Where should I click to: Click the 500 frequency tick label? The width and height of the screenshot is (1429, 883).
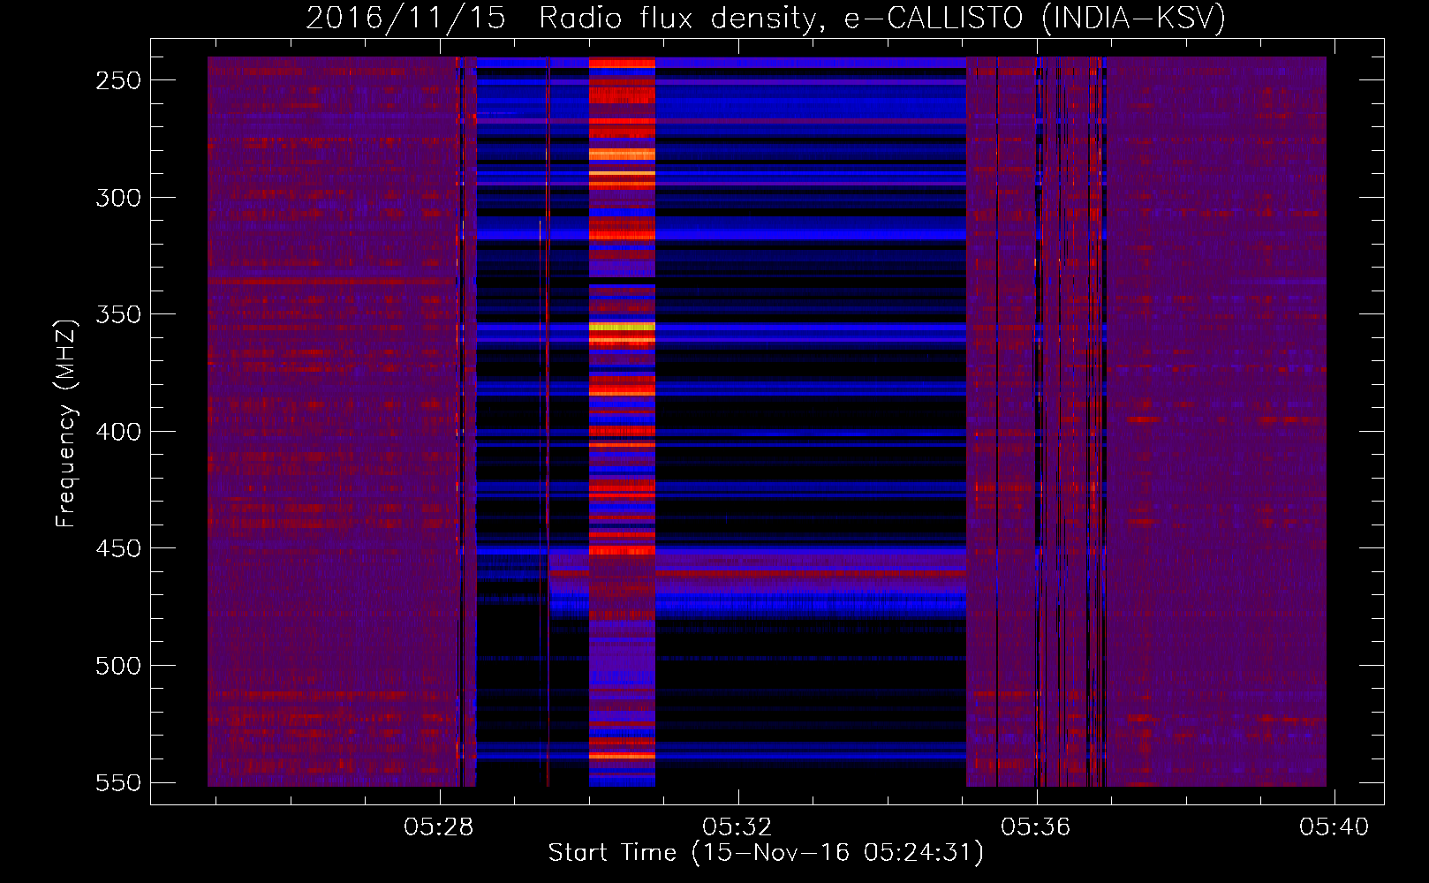[118, 666]
